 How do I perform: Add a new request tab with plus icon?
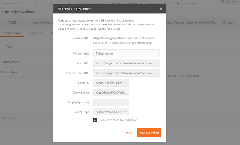click(186, 3)
